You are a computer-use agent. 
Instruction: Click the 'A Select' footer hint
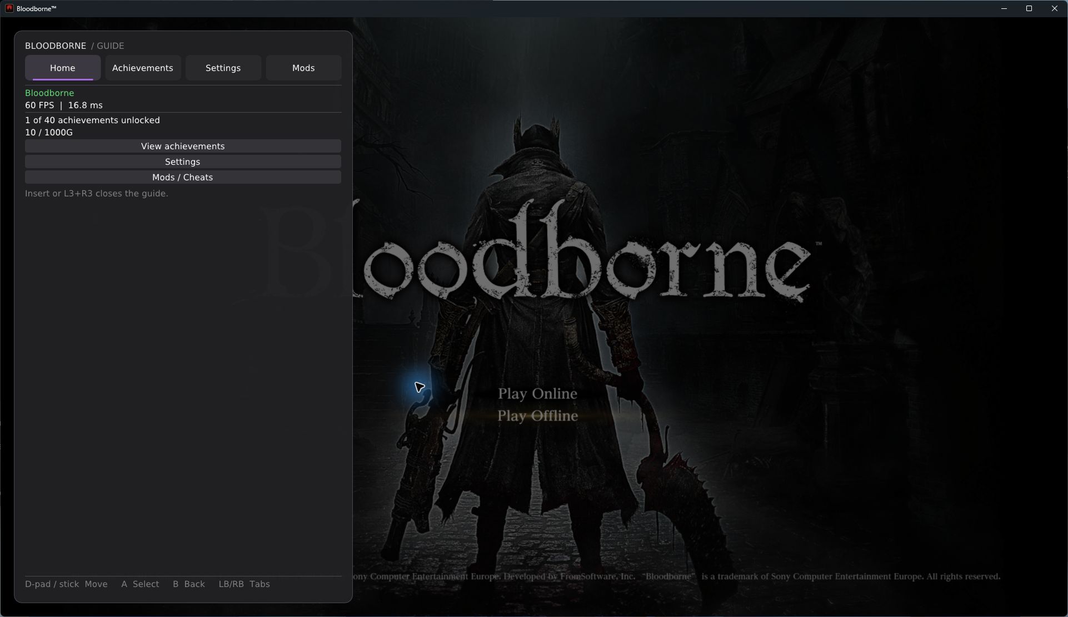pyautogui.click(x=140, y=584)
